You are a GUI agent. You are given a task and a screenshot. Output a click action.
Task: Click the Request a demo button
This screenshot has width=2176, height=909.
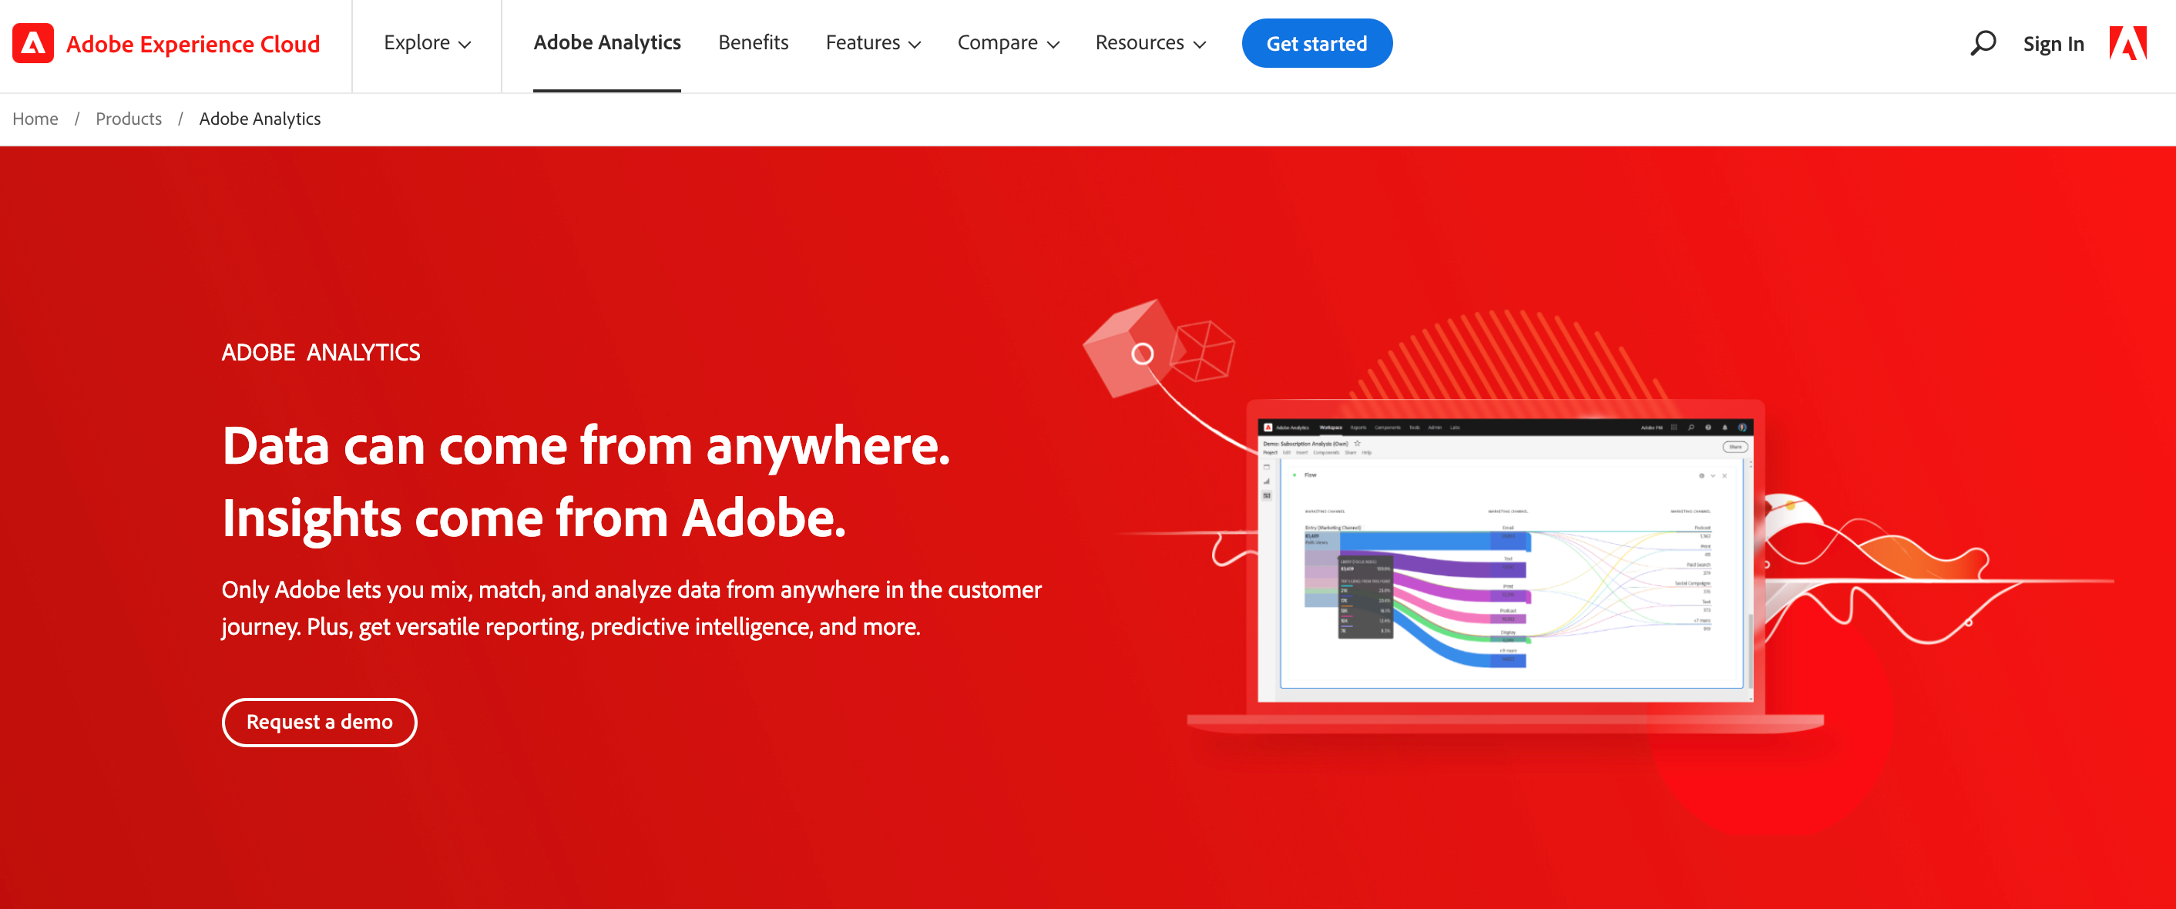click(317, 720)
